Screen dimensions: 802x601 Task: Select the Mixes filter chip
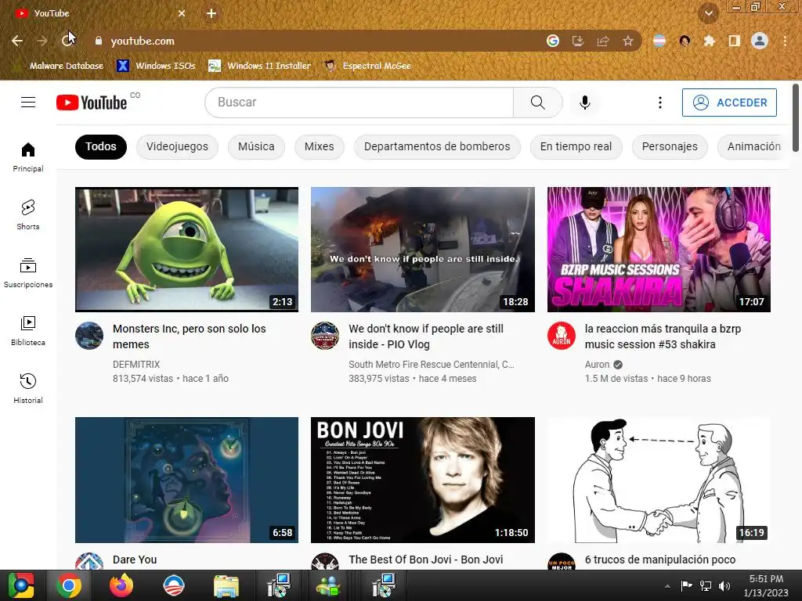pyautogui.click(x=320, y=146)
